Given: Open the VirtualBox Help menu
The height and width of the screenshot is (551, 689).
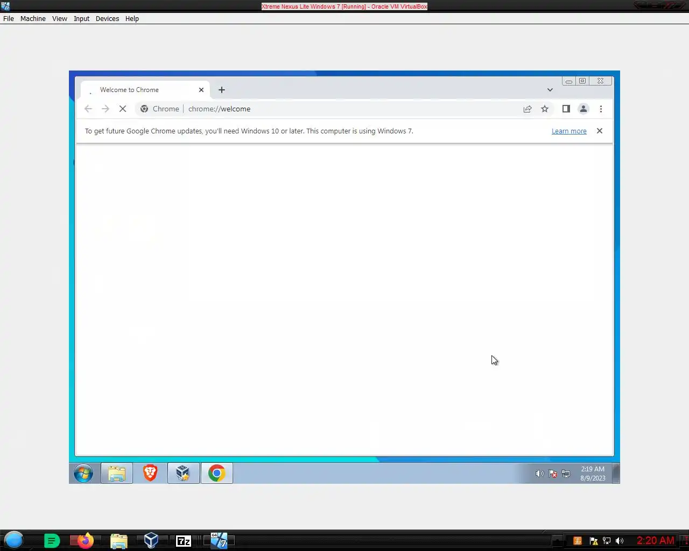Looking at the screenshot, I should tap(132, 18).
